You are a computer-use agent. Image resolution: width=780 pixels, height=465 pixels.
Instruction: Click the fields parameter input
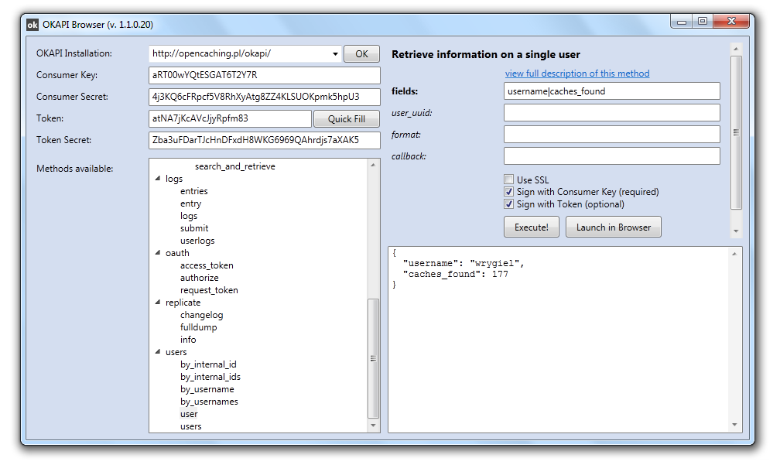coord(612,91)
